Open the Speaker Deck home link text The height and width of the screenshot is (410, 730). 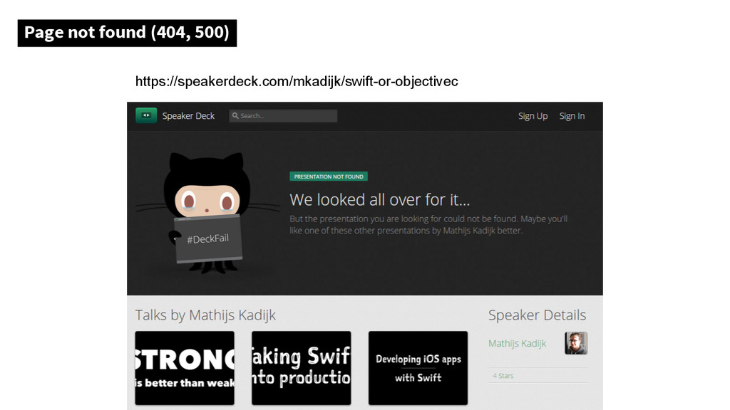[x=188, y=116]
